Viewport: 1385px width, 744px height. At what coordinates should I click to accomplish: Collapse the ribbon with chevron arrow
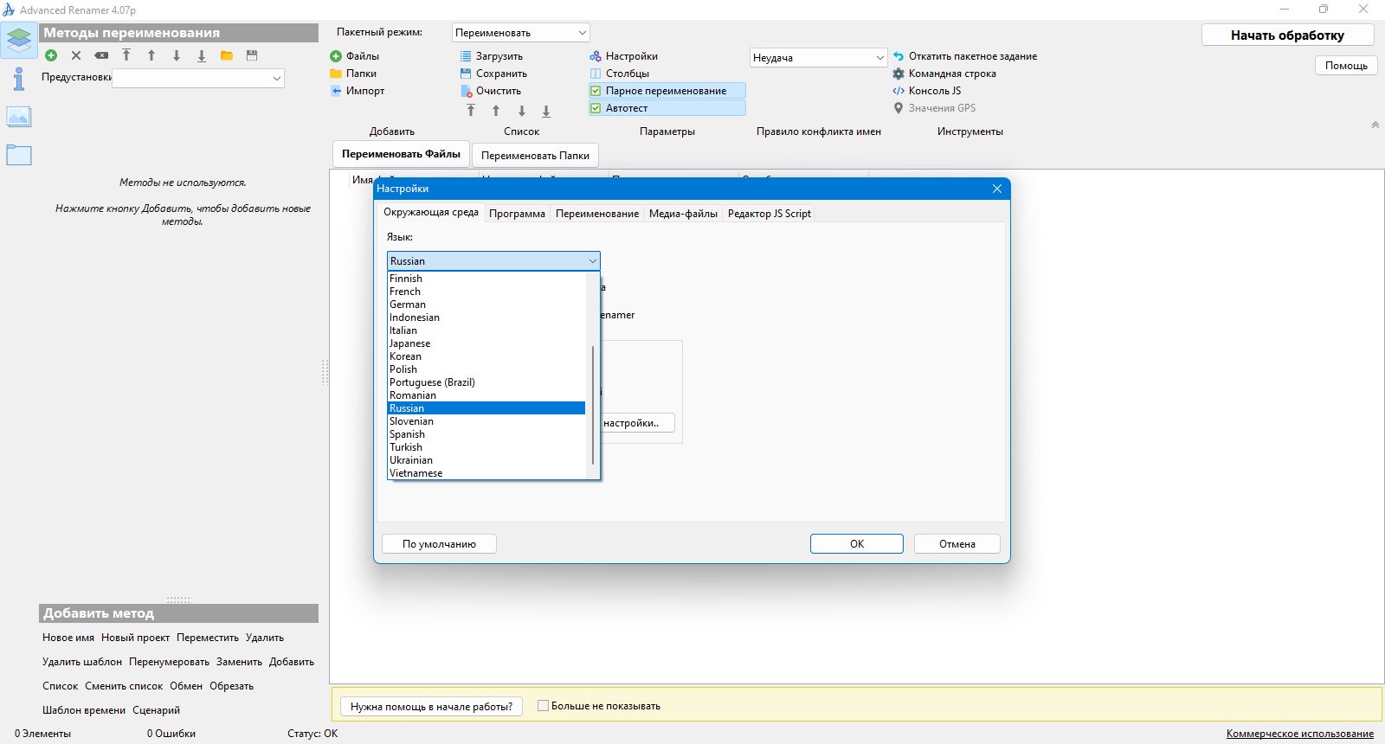coord(1375,125)
